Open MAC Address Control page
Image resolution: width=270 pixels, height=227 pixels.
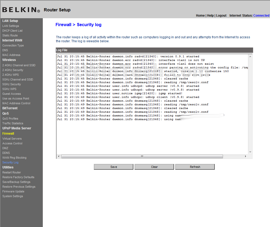(x=16, y=103)
